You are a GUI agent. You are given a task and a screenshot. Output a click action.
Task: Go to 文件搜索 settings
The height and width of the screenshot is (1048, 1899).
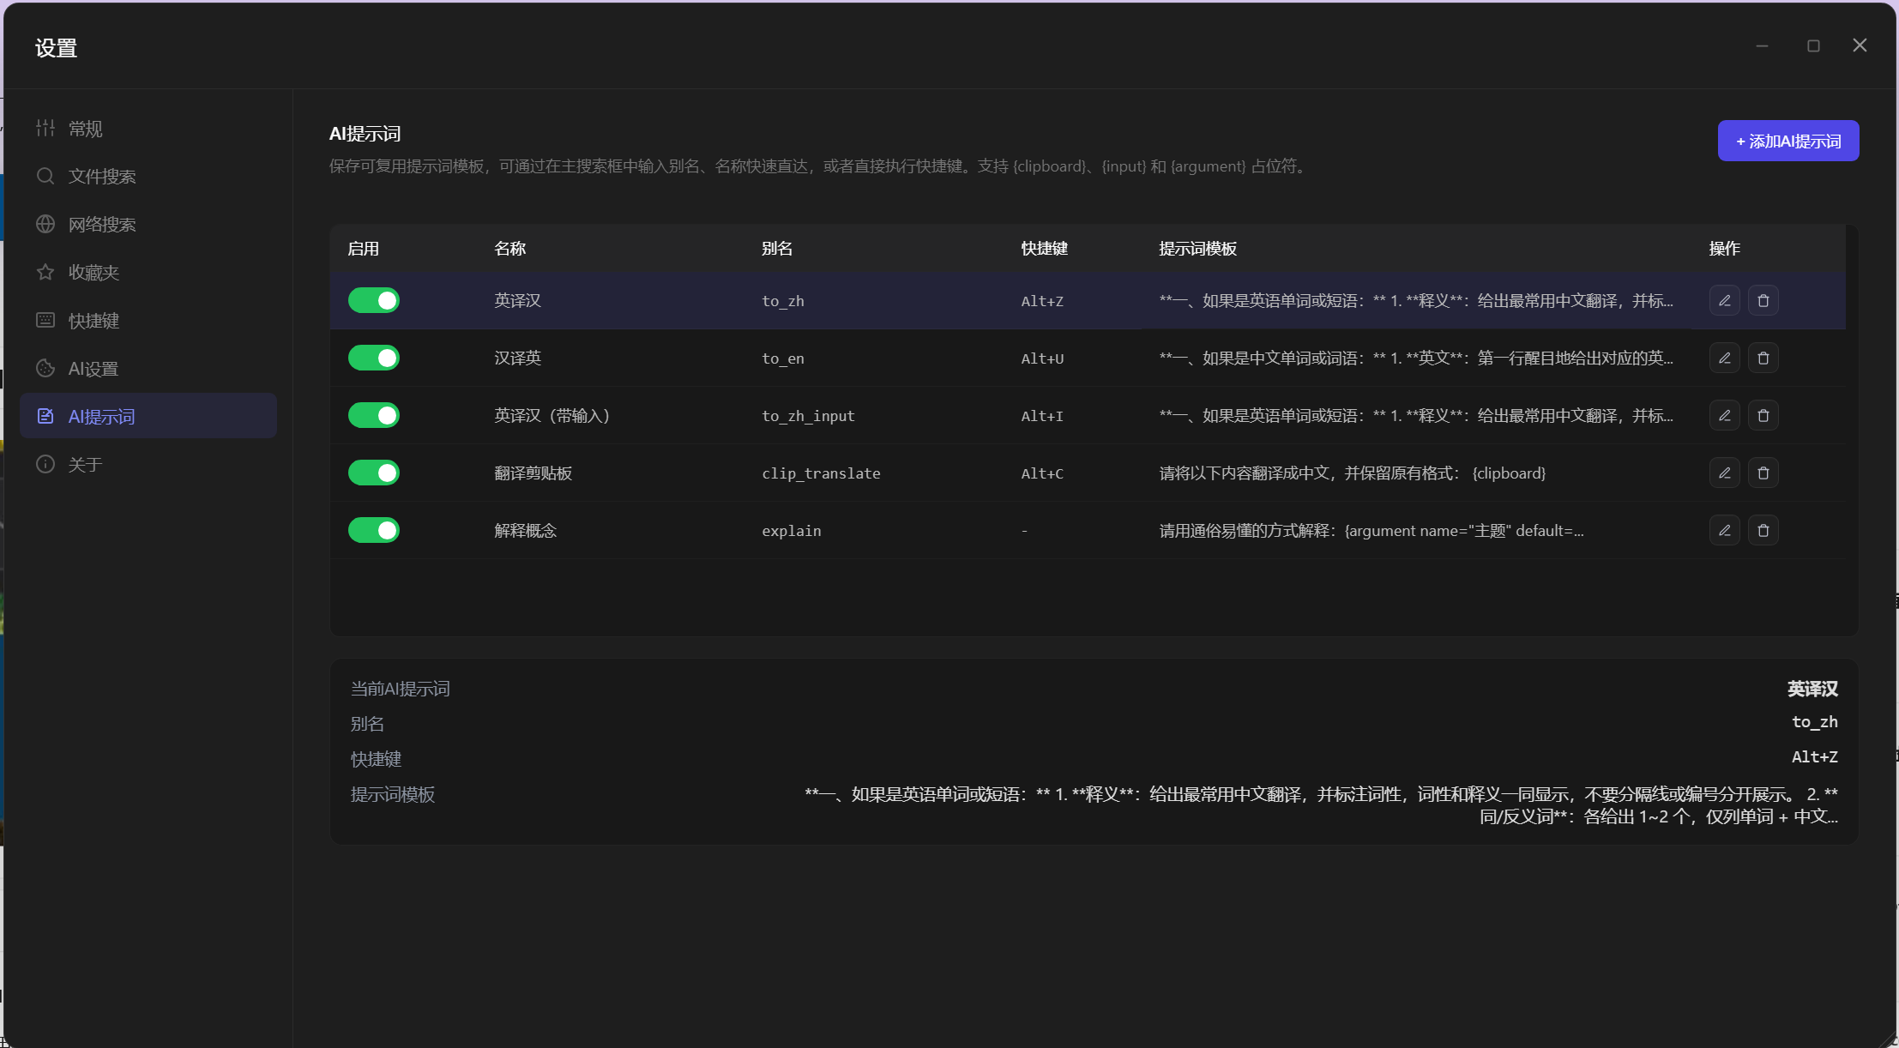(x=148, y=177)
